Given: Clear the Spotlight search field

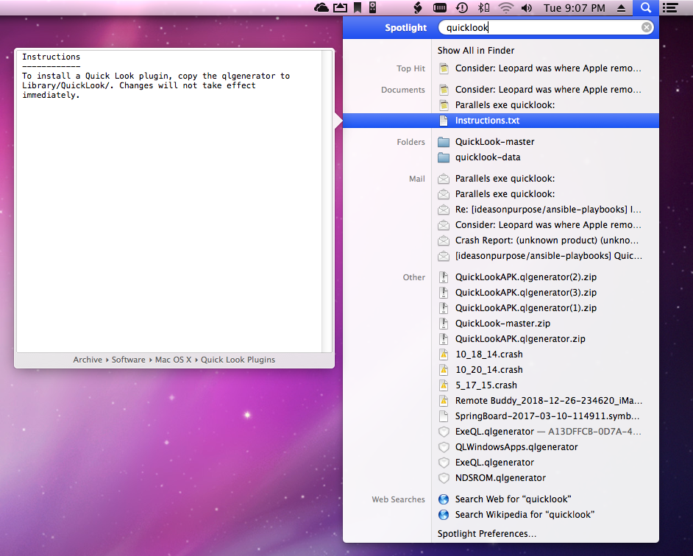Looking at the screenshot, I should [646, 27].
